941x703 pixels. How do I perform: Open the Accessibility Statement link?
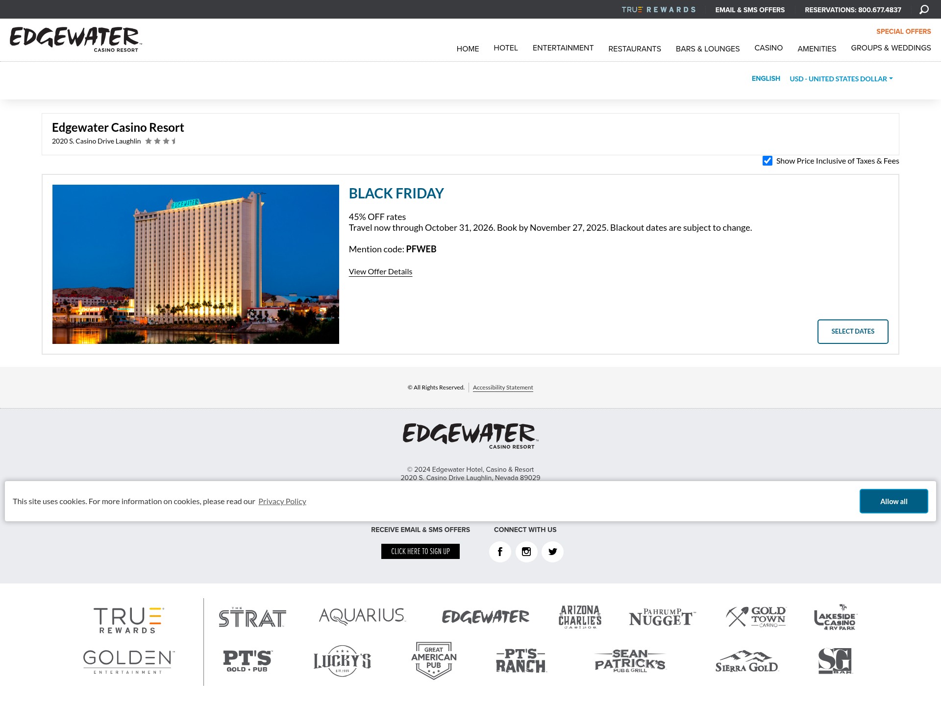(503, 388)
